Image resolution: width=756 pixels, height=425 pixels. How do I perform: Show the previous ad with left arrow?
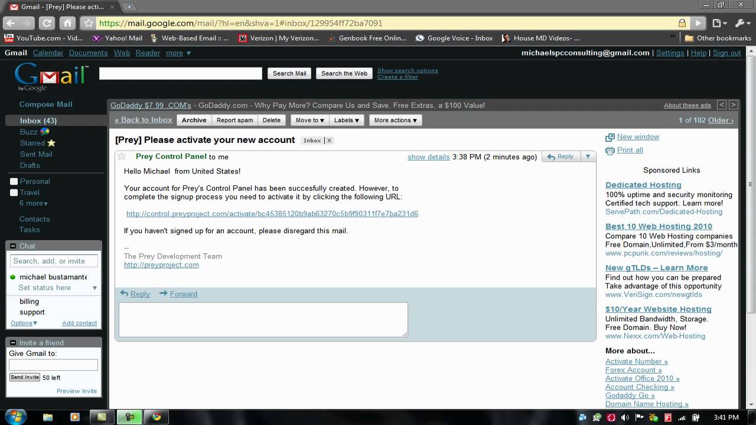[722, 104]
